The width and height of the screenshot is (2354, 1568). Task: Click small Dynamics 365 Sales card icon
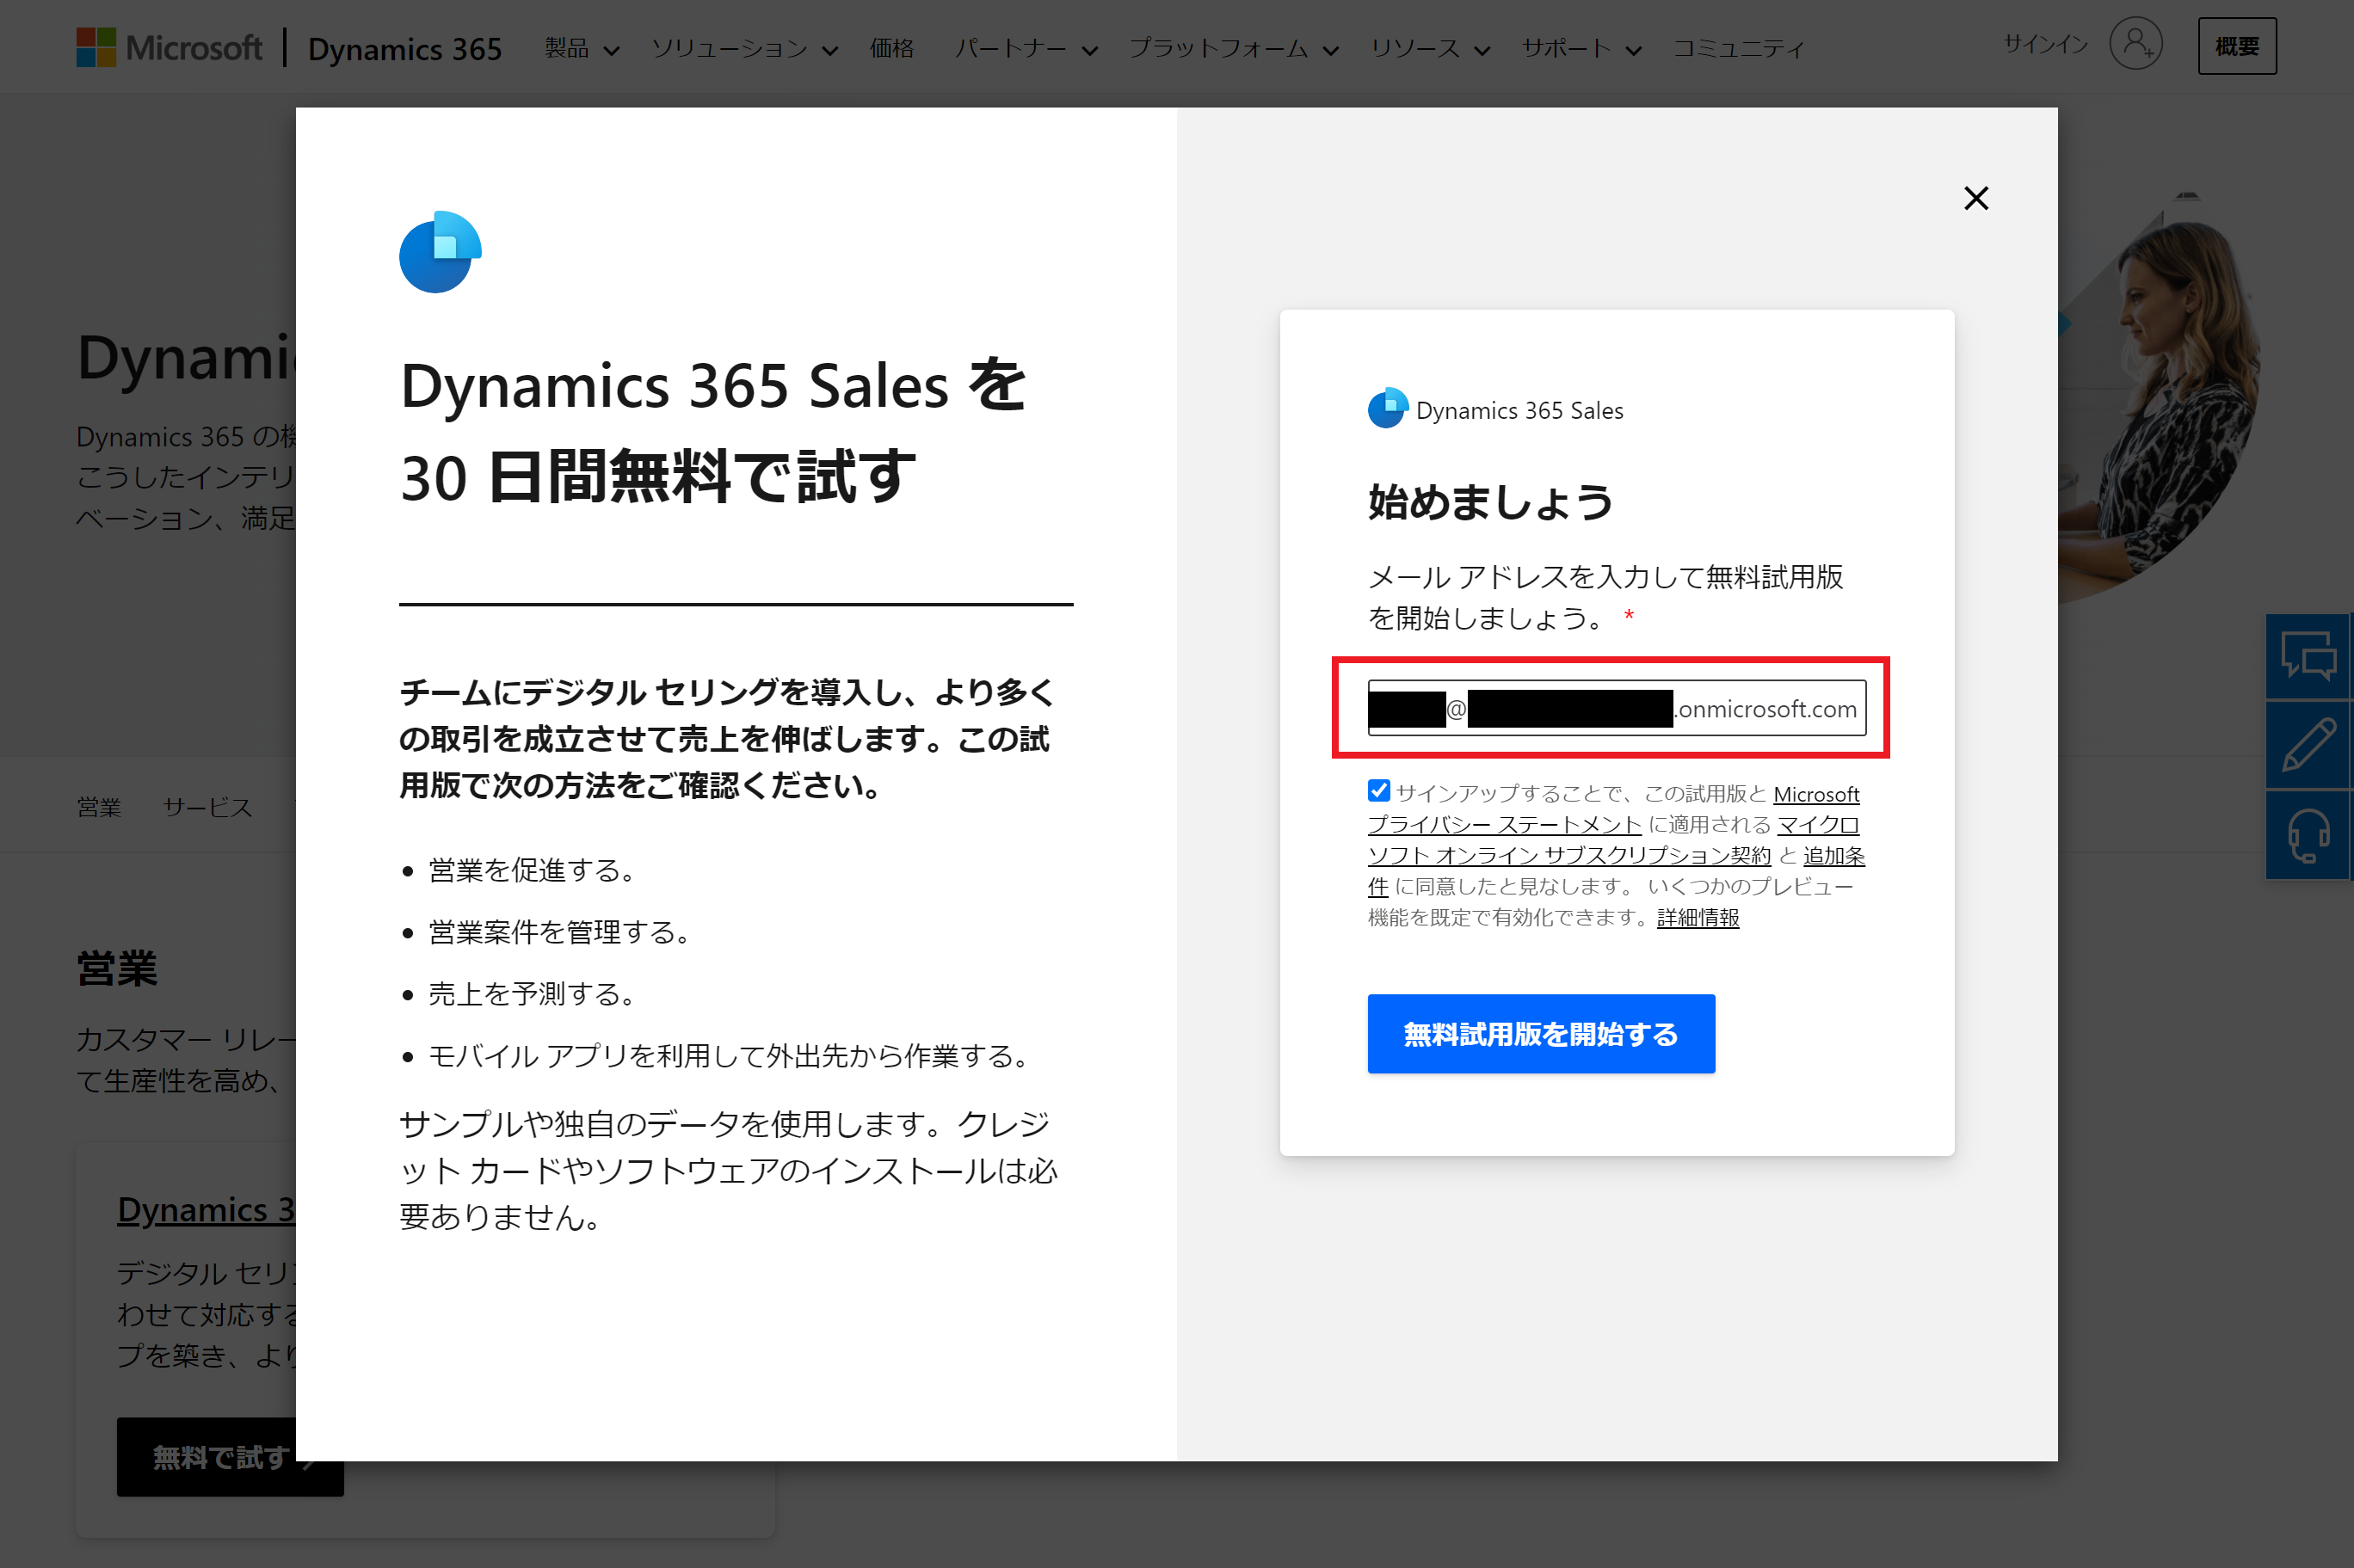click(x=1388, y=408)
